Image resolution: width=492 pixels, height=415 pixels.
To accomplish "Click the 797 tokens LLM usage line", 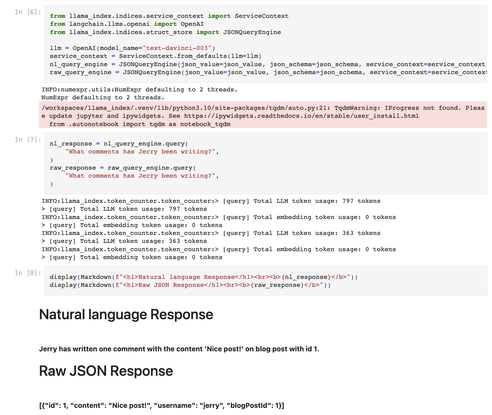I will (x=211, y=201).
